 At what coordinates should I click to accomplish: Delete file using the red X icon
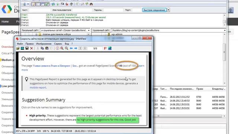tap(32, 48)
